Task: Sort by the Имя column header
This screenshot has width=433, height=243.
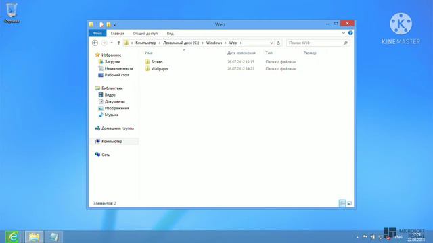Action: [x=149, y=53]
